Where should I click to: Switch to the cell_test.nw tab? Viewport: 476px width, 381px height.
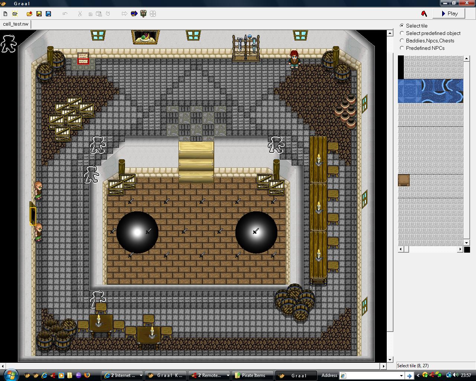[x=16, y=24]
